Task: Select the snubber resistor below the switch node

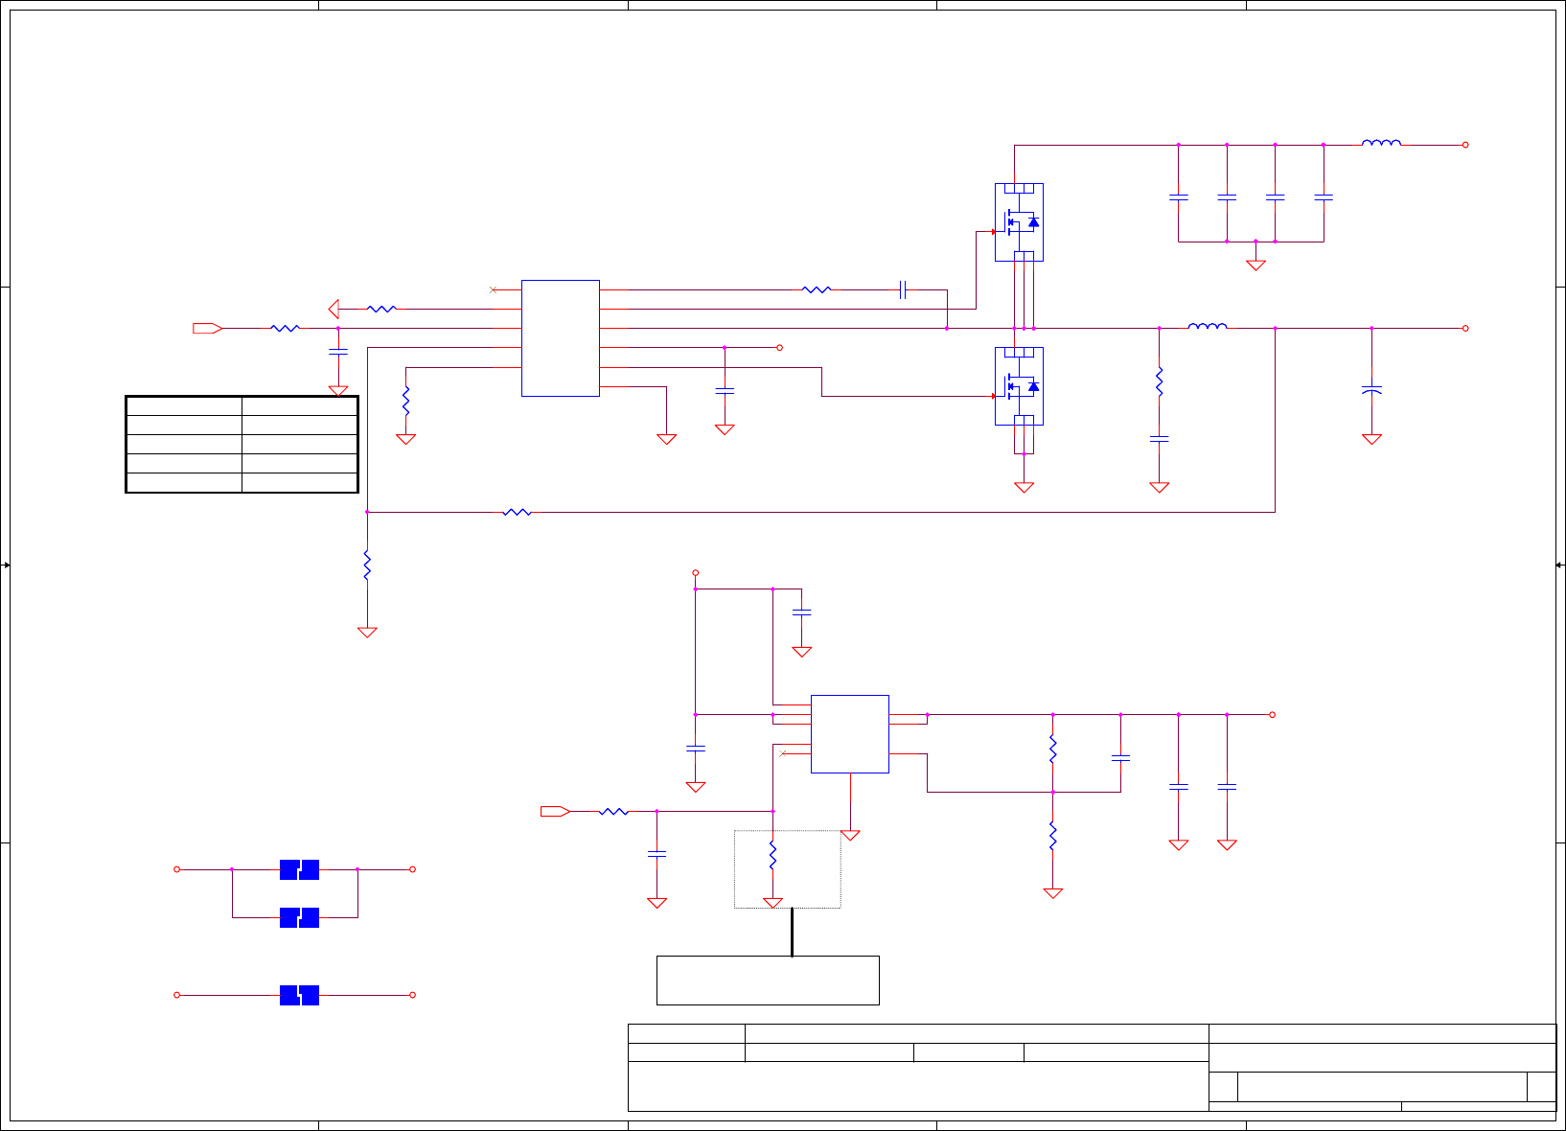Action: coord(1159,381)
